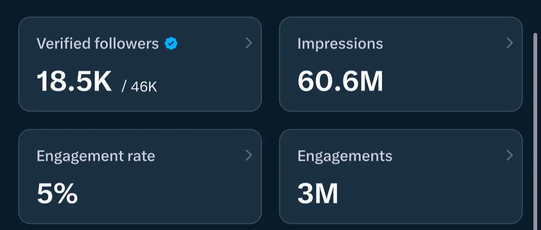541x230 pixels.
Task: Select the Verified followers label
Action: tap(97, 44)
